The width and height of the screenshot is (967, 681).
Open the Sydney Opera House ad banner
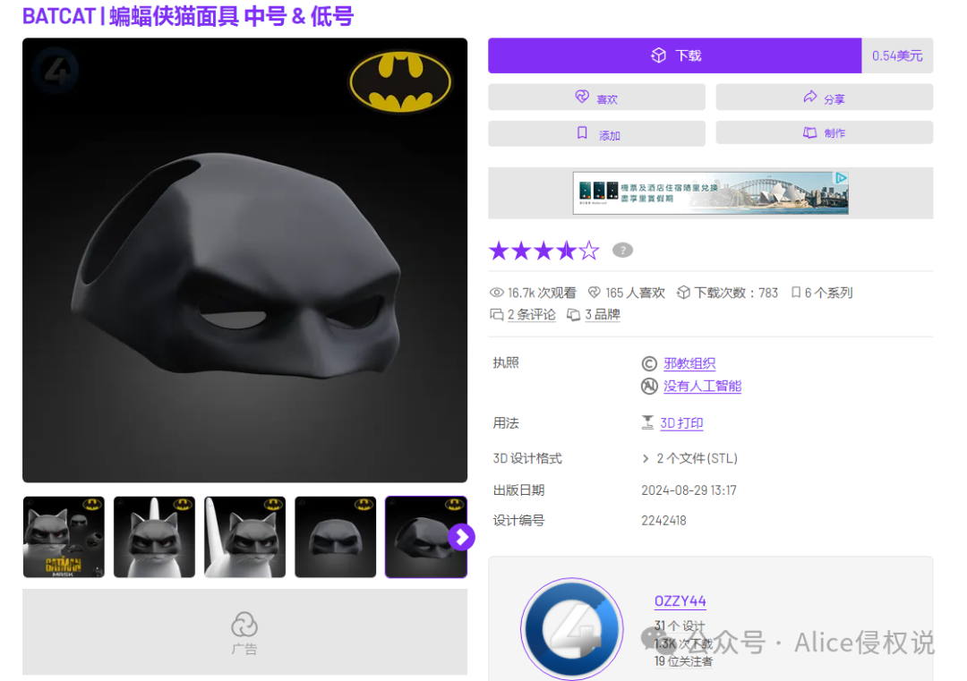tap(710, 193)
